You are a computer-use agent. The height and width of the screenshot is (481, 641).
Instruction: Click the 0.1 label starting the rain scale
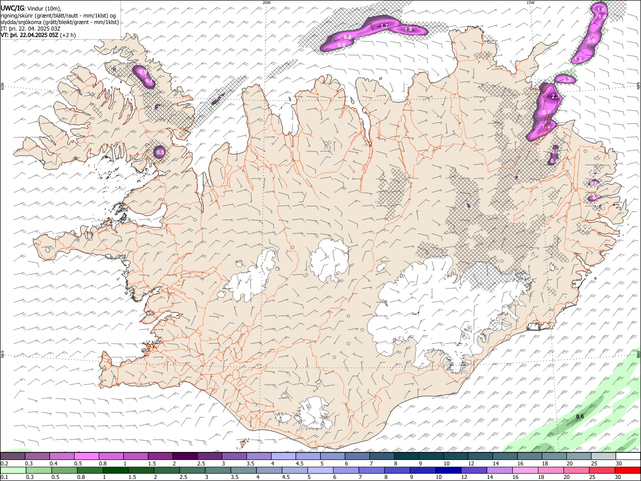(x=5, y=477)
